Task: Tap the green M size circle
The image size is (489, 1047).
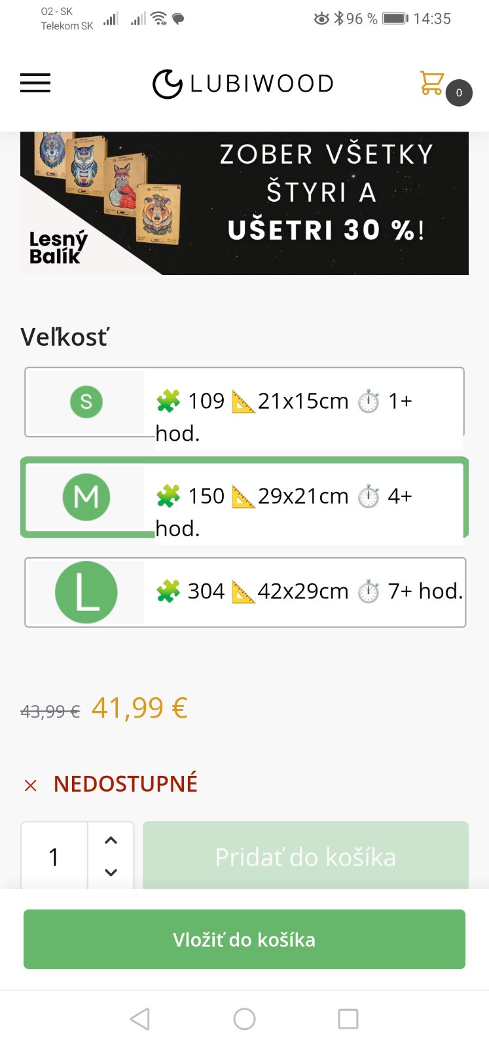Action: pos(86,497)
